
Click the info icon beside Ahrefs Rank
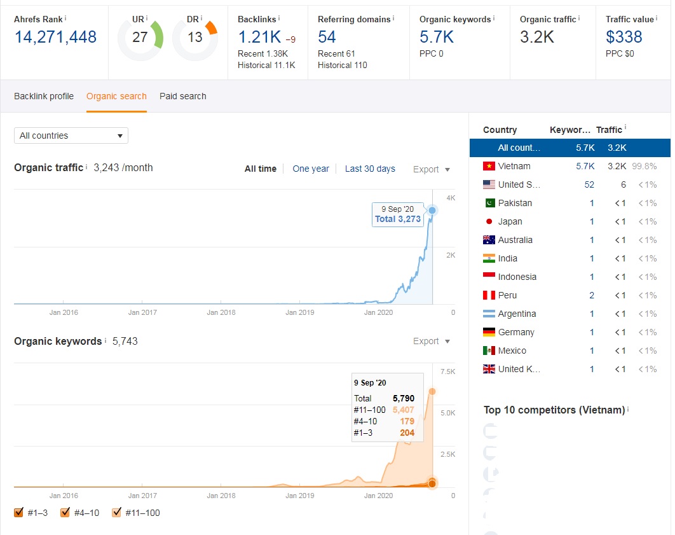pyautogui.click(x=65, y=18)
